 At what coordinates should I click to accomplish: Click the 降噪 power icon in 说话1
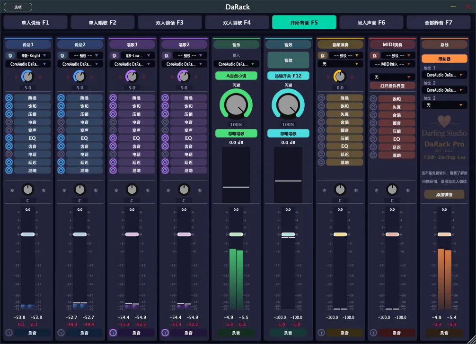click(x=9, y=98)
